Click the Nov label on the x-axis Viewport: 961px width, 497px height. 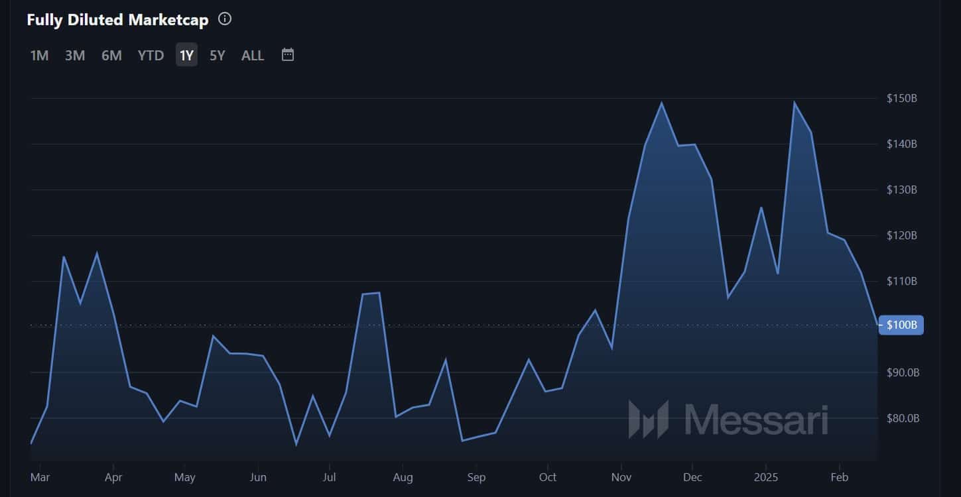tap(621, 477)
